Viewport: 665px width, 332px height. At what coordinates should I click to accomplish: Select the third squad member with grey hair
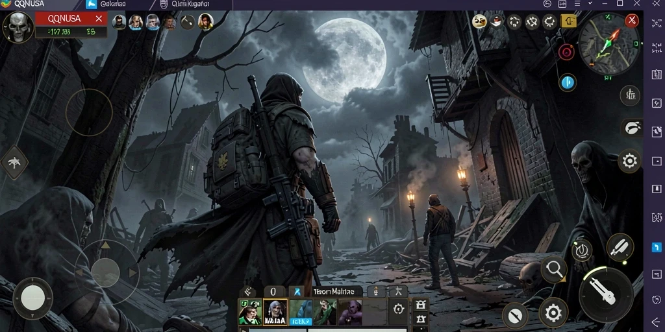coord(153,21)
